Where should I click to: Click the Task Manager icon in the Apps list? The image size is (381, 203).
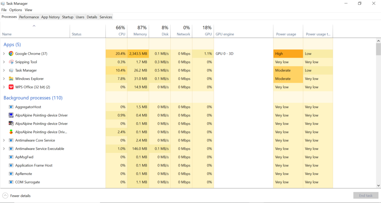click(11, 70)
